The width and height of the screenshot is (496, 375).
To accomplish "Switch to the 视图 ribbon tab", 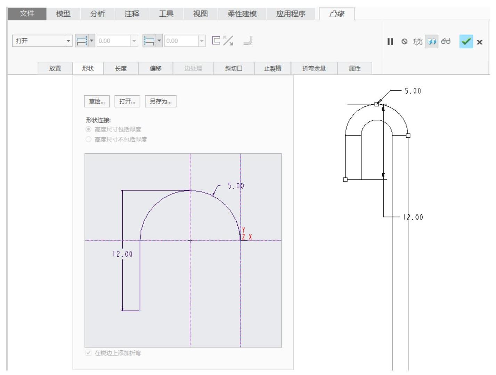I will click(x=200, y=14).
